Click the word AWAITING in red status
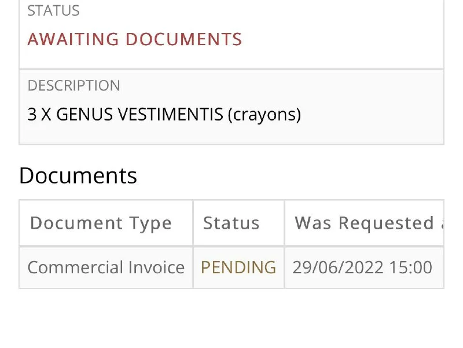 coord(74,39)
